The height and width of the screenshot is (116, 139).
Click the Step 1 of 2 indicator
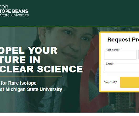click(x=110, y=82)
